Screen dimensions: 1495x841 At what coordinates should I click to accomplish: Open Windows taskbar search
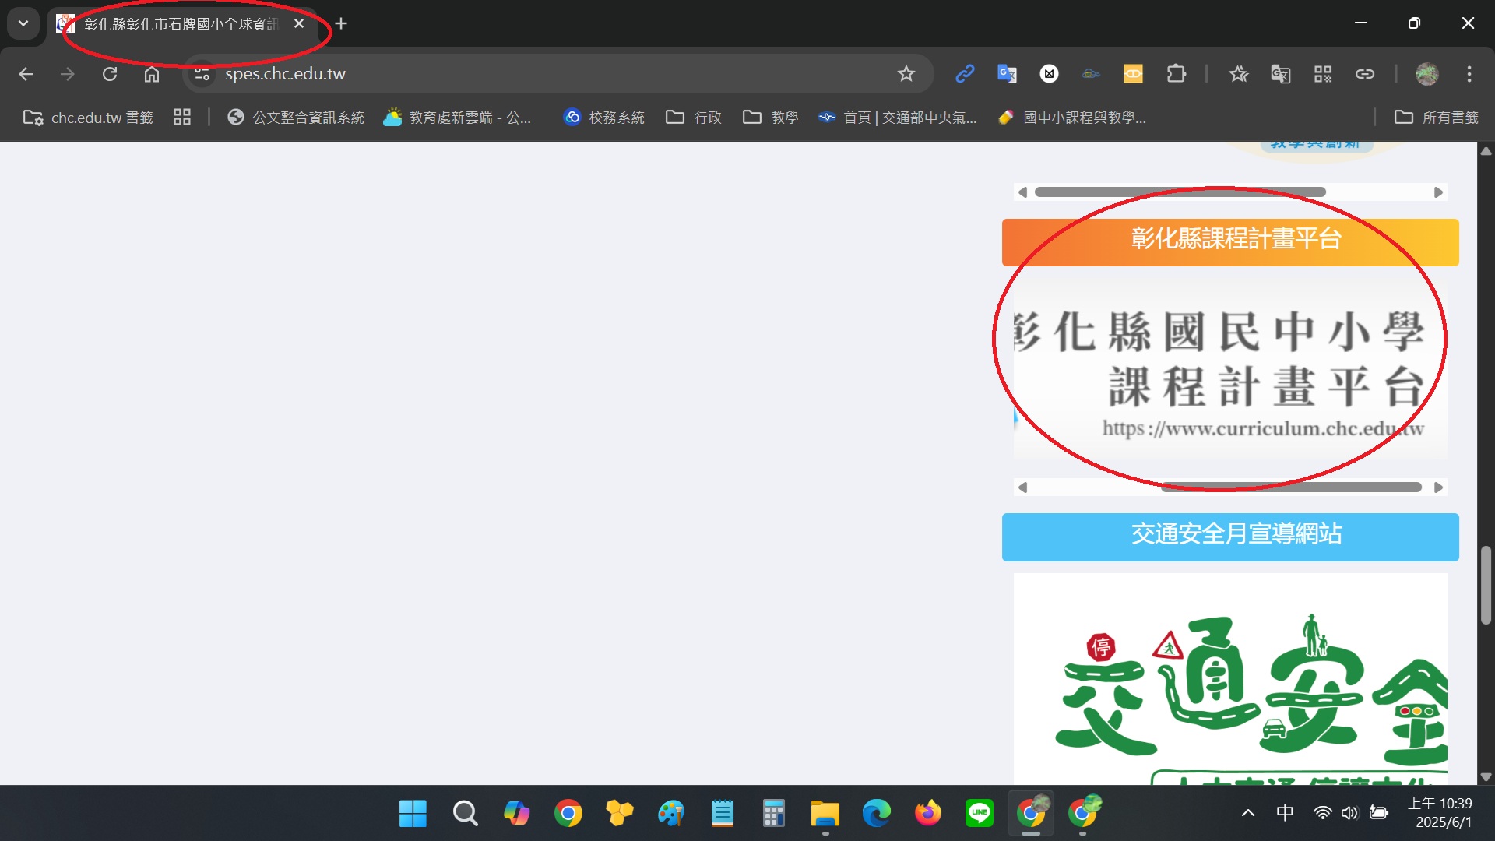tap(465, 814)
